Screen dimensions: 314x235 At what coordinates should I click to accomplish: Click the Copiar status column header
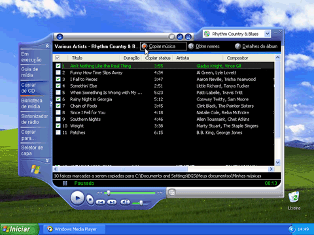coord(158,58)
